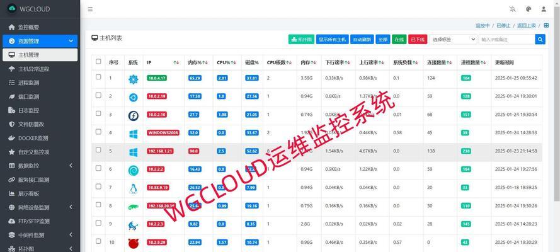Click the Linux penguin icon for 10.88.9.19
This screenshot has height=252, width=560.
point(133,188)
